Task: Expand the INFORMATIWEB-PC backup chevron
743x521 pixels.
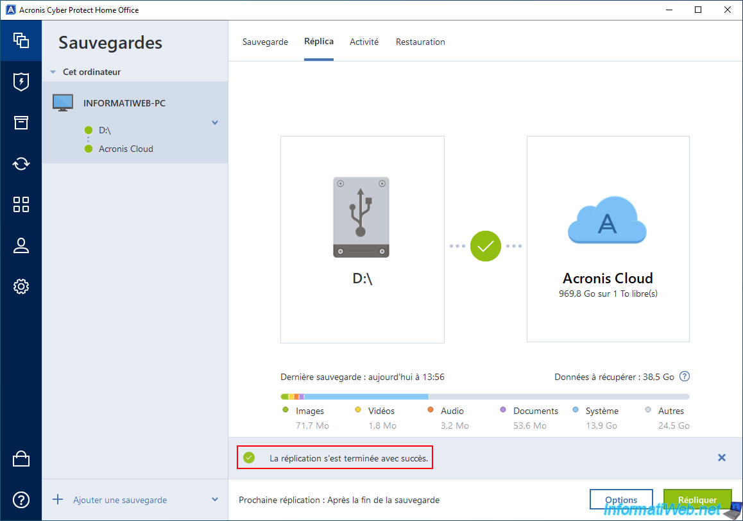Action: point(215,122)
